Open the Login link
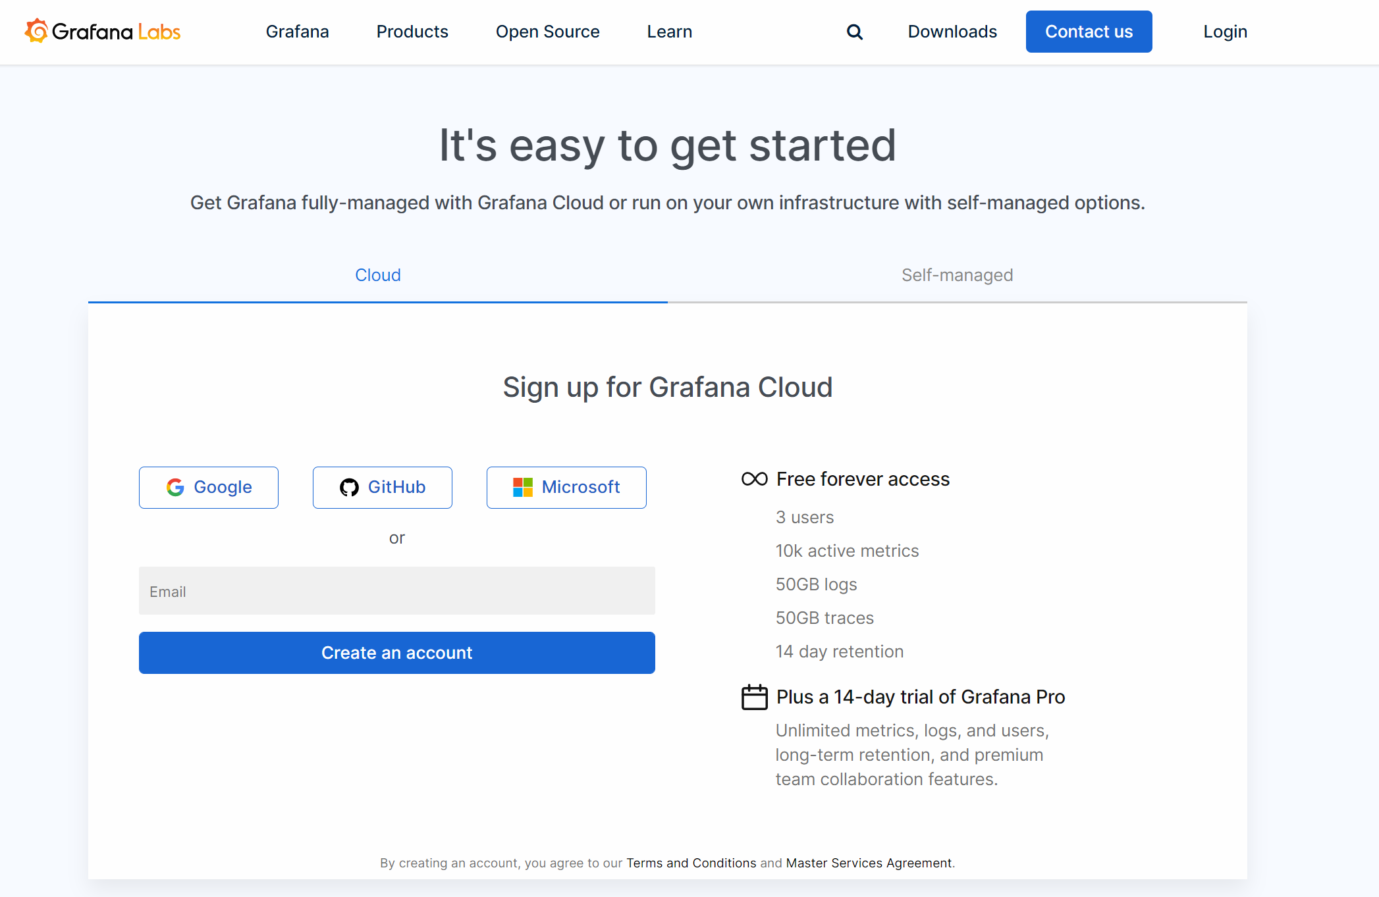The height and width of the screenshot is (897, 1379). pos(1225,32)
